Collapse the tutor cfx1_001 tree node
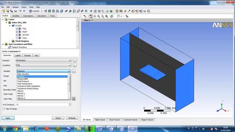 click(6, 23)
